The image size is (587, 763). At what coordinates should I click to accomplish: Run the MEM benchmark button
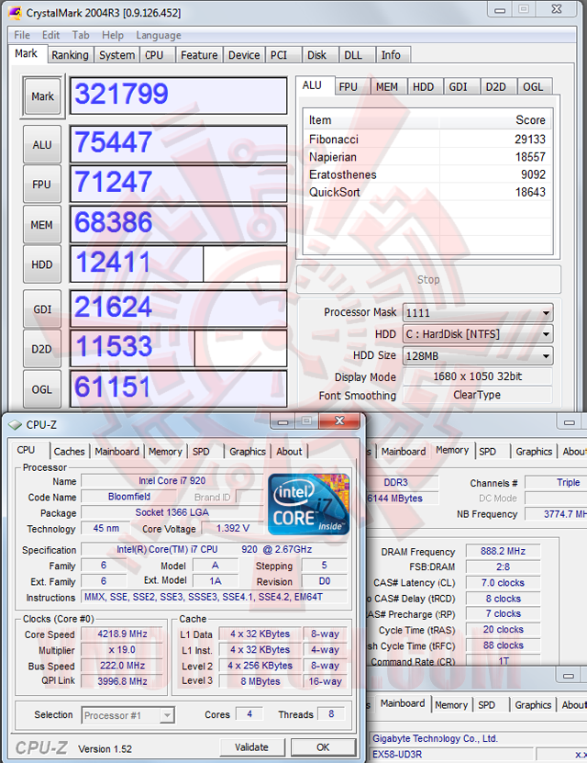pyautogui.click(x=42, y=225)
